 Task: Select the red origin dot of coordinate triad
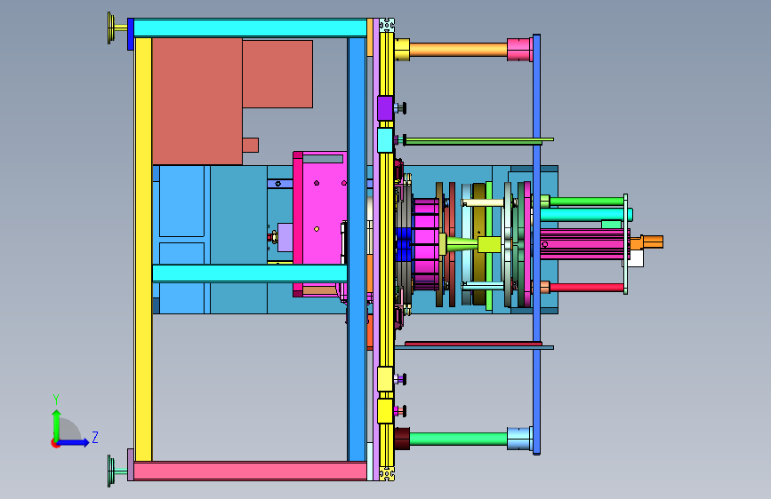[54, 443]
